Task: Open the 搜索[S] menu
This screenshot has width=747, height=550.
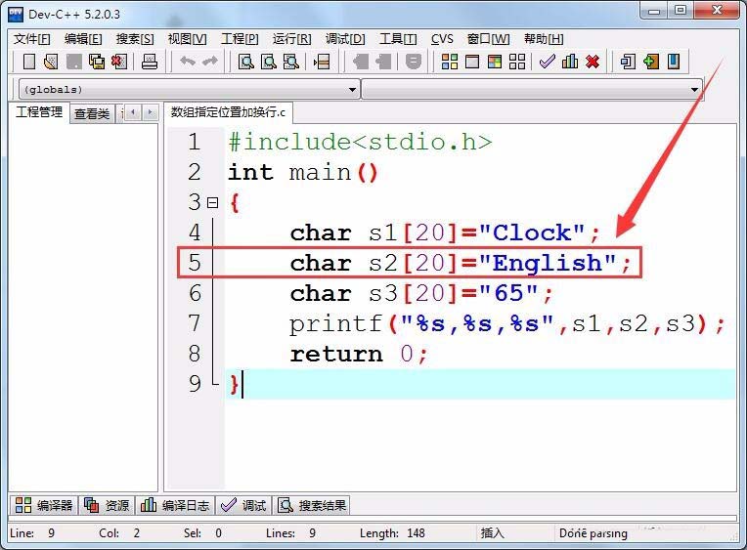Action: tap(135, 38)
